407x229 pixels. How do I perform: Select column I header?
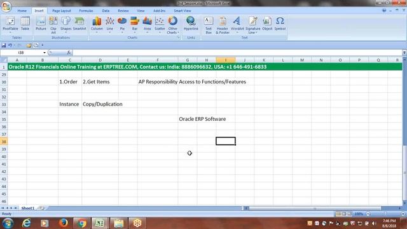click(x=226, y=60)
